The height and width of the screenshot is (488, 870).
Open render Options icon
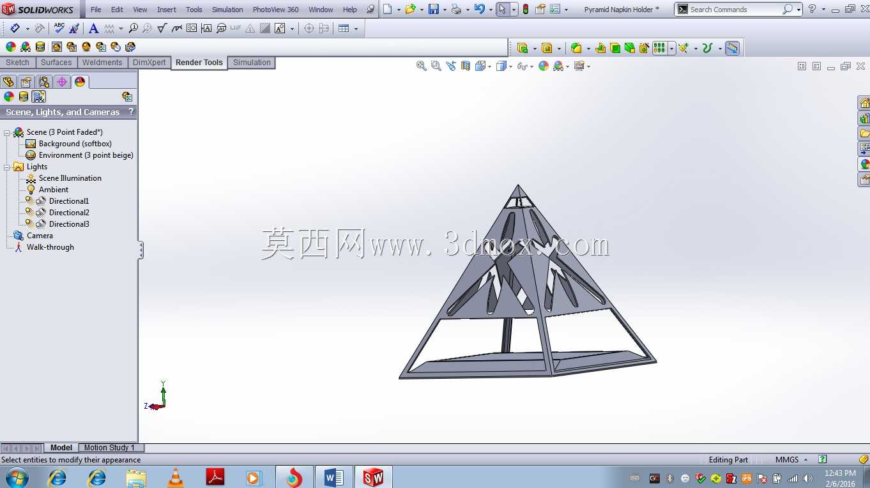[101, 47]
